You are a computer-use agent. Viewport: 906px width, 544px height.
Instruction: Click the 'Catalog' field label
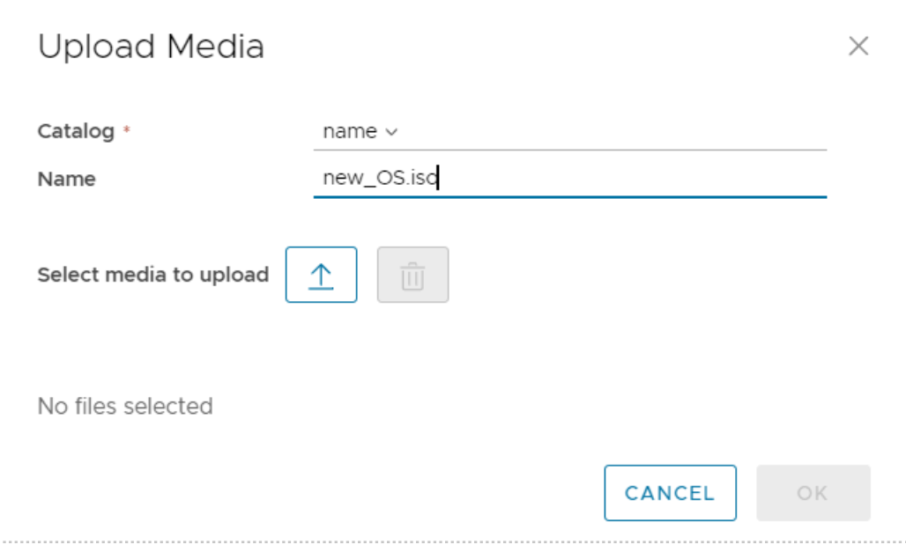click(x=76, y=131)
